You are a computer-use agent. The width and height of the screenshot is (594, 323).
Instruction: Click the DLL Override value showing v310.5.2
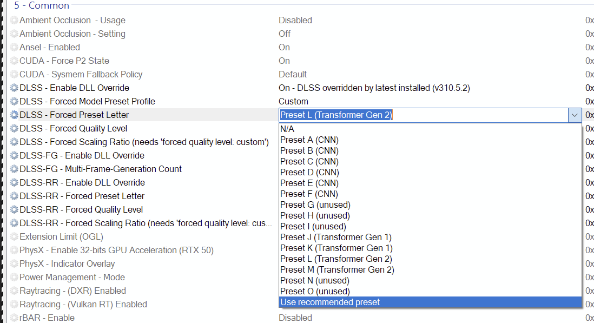pyautogui.click(x=371, y=88)
